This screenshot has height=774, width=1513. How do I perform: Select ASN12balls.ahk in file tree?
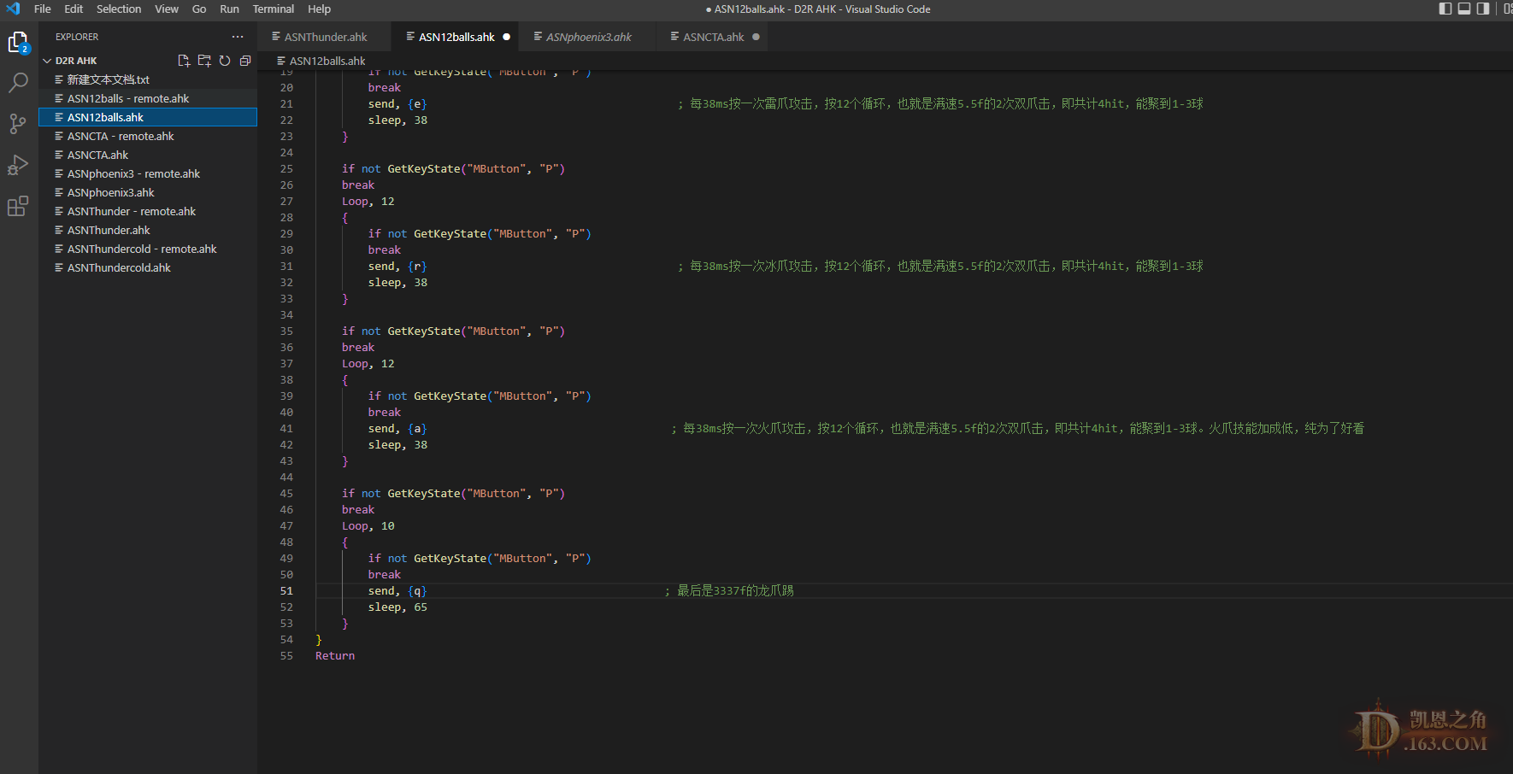click(x=148, y=117)
